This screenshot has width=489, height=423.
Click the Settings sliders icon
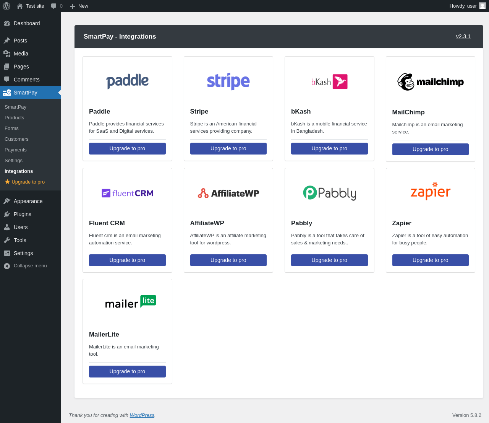point(7,253)
